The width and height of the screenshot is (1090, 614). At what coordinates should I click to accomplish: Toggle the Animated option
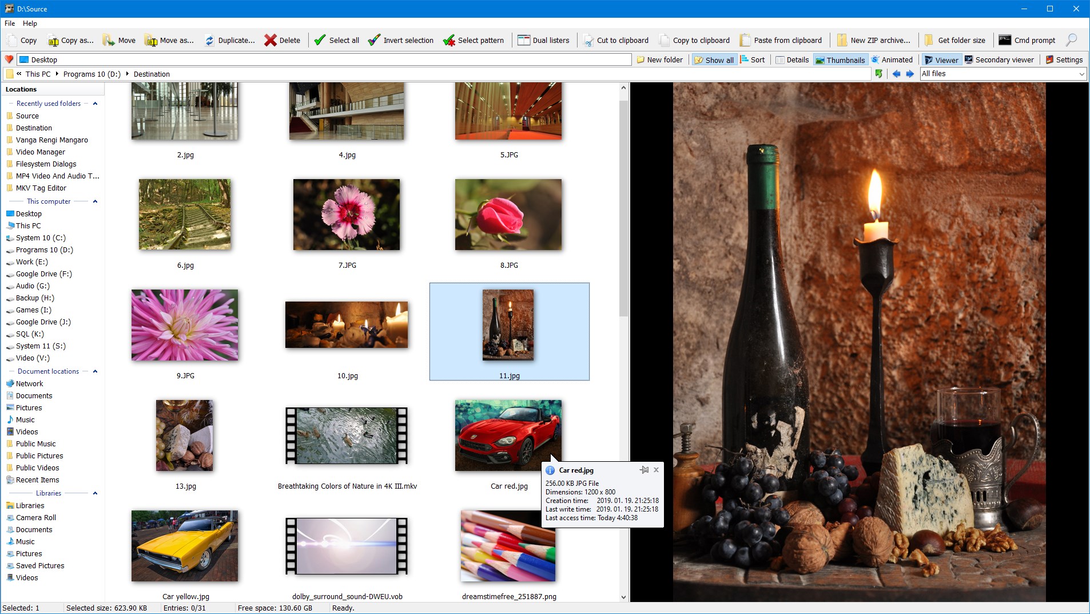892,60
